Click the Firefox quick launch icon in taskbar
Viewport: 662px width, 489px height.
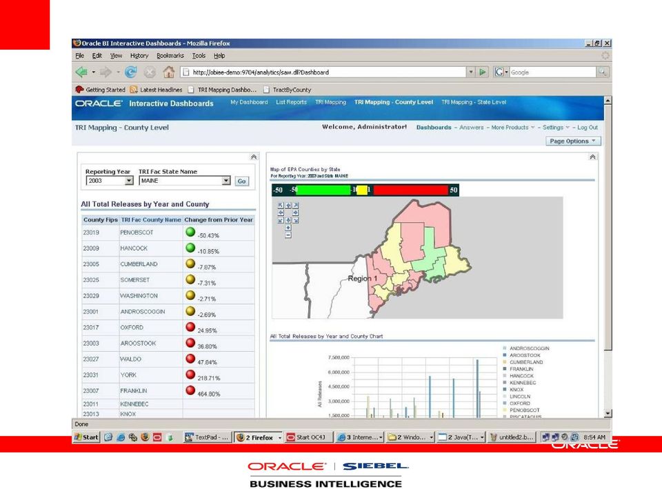[x=145, y=437]
